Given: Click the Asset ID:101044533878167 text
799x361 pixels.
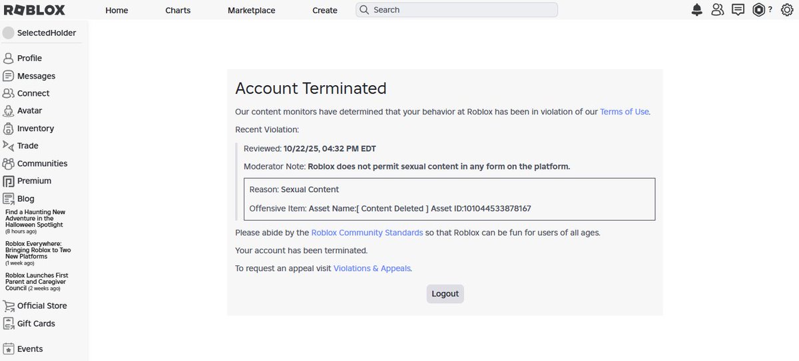Looking at the screenshot, I should click(x=481, y=208).
